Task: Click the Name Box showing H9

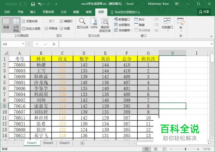Action: tap(11, 44)
